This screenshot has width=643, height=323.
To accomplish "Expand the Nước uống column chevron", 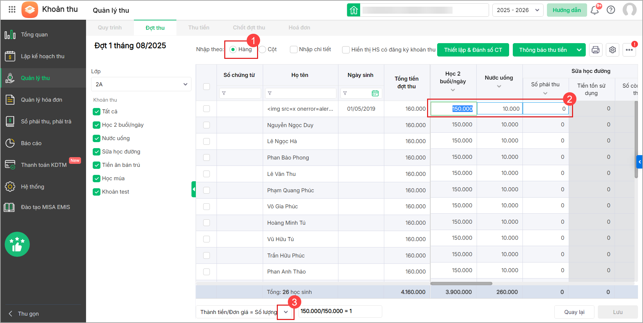I will 499,86.
